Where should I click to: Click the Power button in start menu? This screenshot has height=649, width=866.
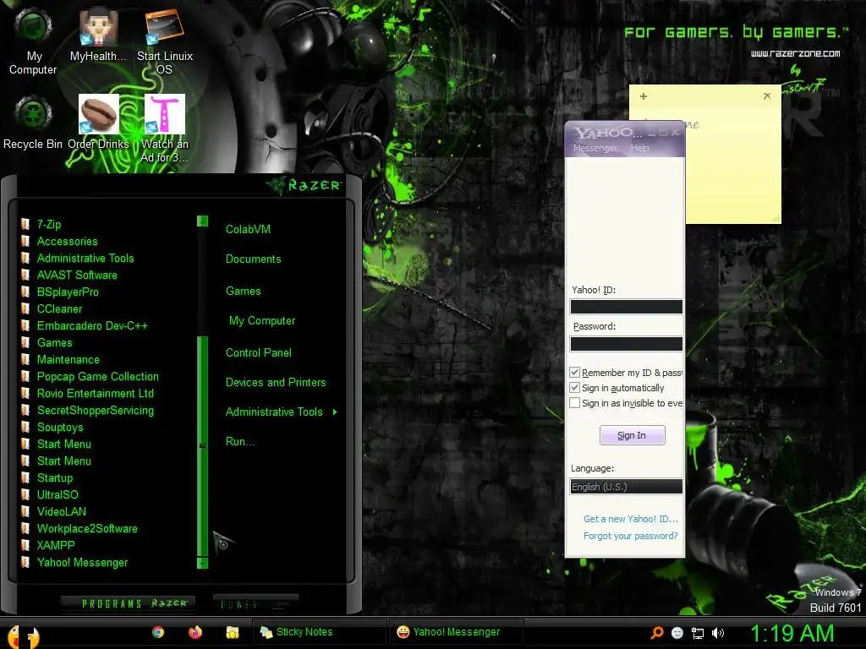pyautogui.click(x=255, y=603)
